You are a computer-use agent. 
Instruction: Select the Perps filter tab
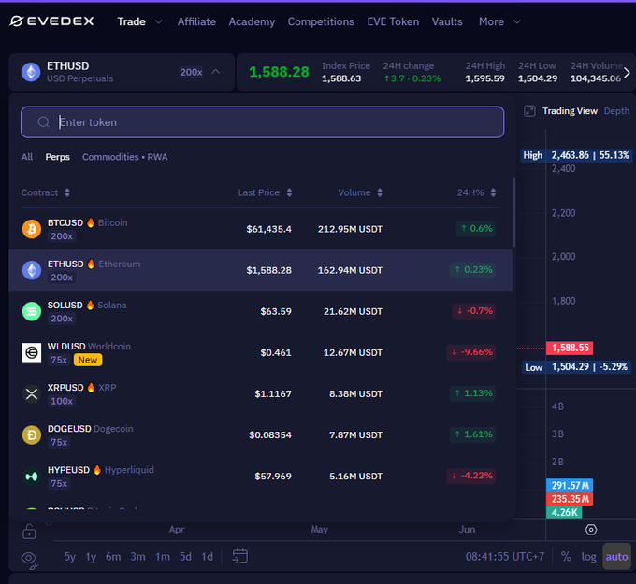point(58,157)
